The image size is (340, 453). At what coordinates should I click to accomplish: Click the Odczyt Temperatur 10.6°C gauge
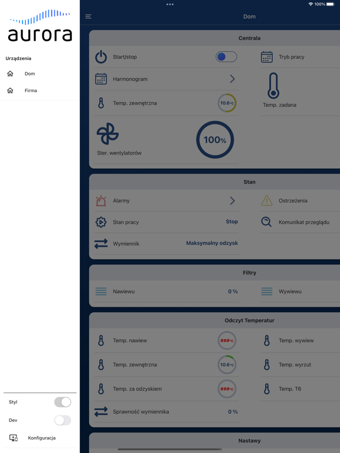227,365
